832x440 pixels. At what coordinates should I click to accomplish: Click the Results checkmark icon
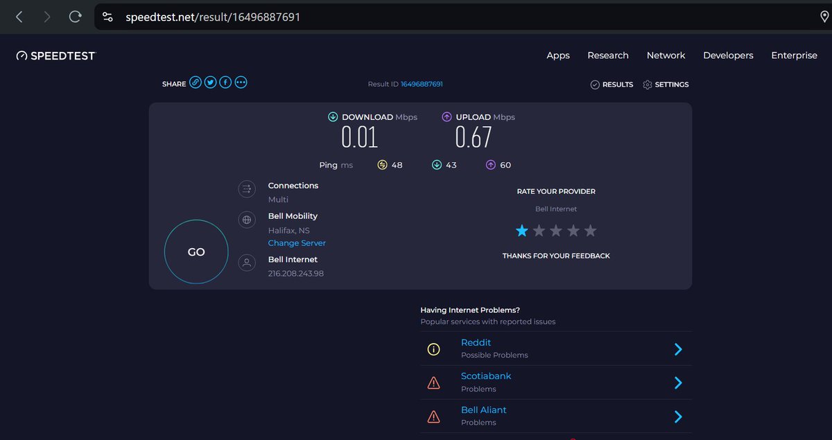click(x=595, y=85)
